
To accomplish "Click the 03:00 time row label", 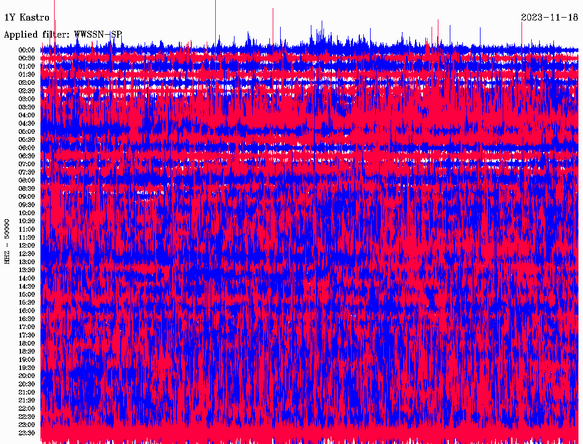I will 27,99.
